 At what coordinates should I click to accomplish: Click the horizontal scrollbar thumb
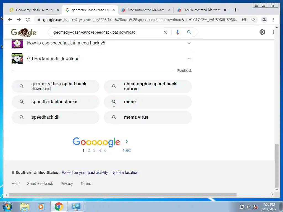[122, 195]
